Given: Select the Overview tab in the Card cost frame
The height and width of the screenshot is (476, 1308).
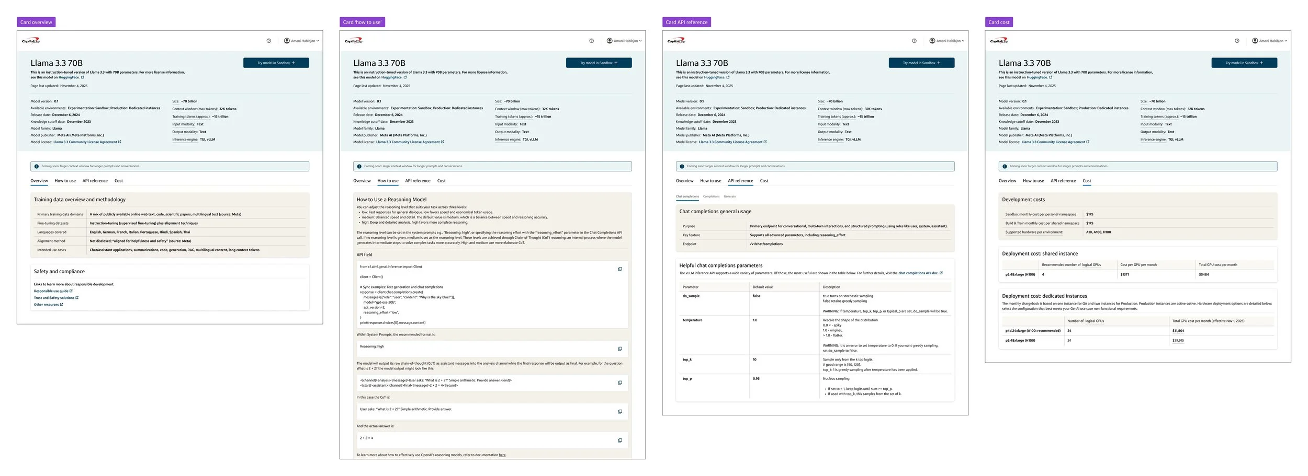Looking at the screenshot, I should 1007,181.
